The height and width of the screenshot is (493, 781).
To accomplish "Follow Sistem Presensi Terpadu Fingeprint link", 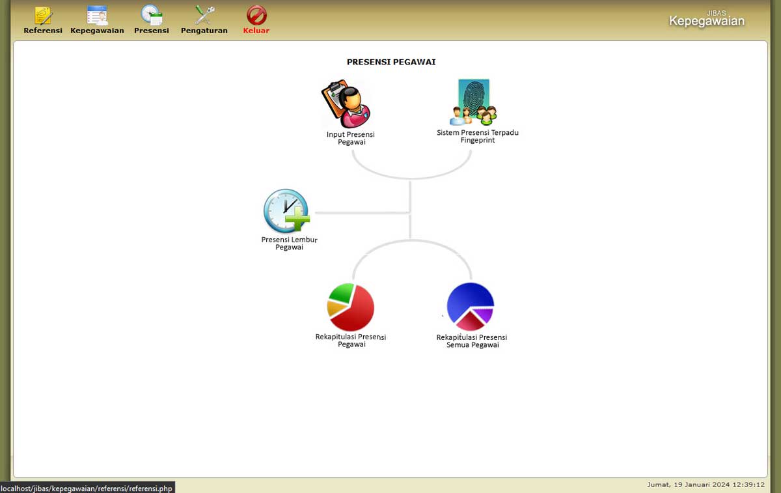I will point(478,136).
